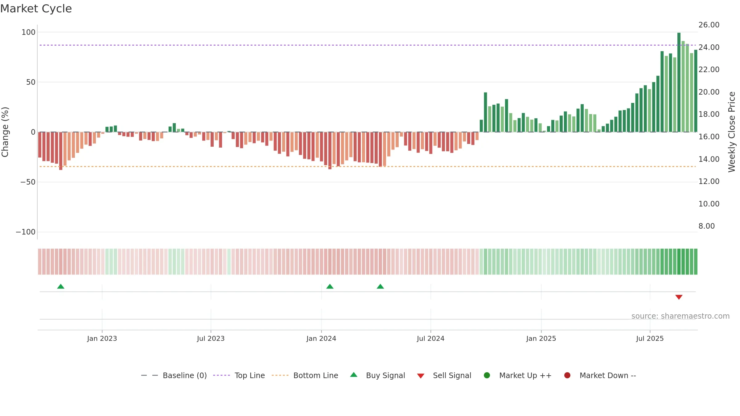Click the 100 tick on the left axis
The width and height of the screenshot is (740, 416).
pos(28,32)
